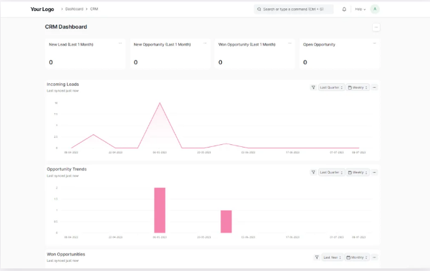Viewport: 430px width, 271px height.
Task: Focus the search or command bar
Action: click(x=293, y=9)
